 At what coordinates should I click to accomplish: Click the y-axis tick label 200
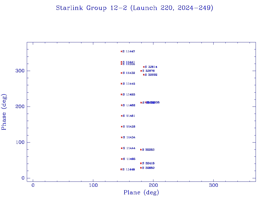pyautogui.click(x=20, y=107)
